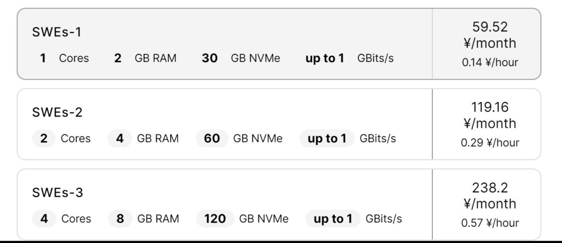Click the 0.57 ¥/hour rate

point(490,223)
